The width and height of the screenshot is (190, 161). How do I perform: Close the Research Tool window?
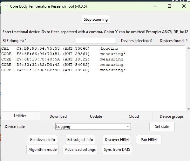[x=184, y=6]
